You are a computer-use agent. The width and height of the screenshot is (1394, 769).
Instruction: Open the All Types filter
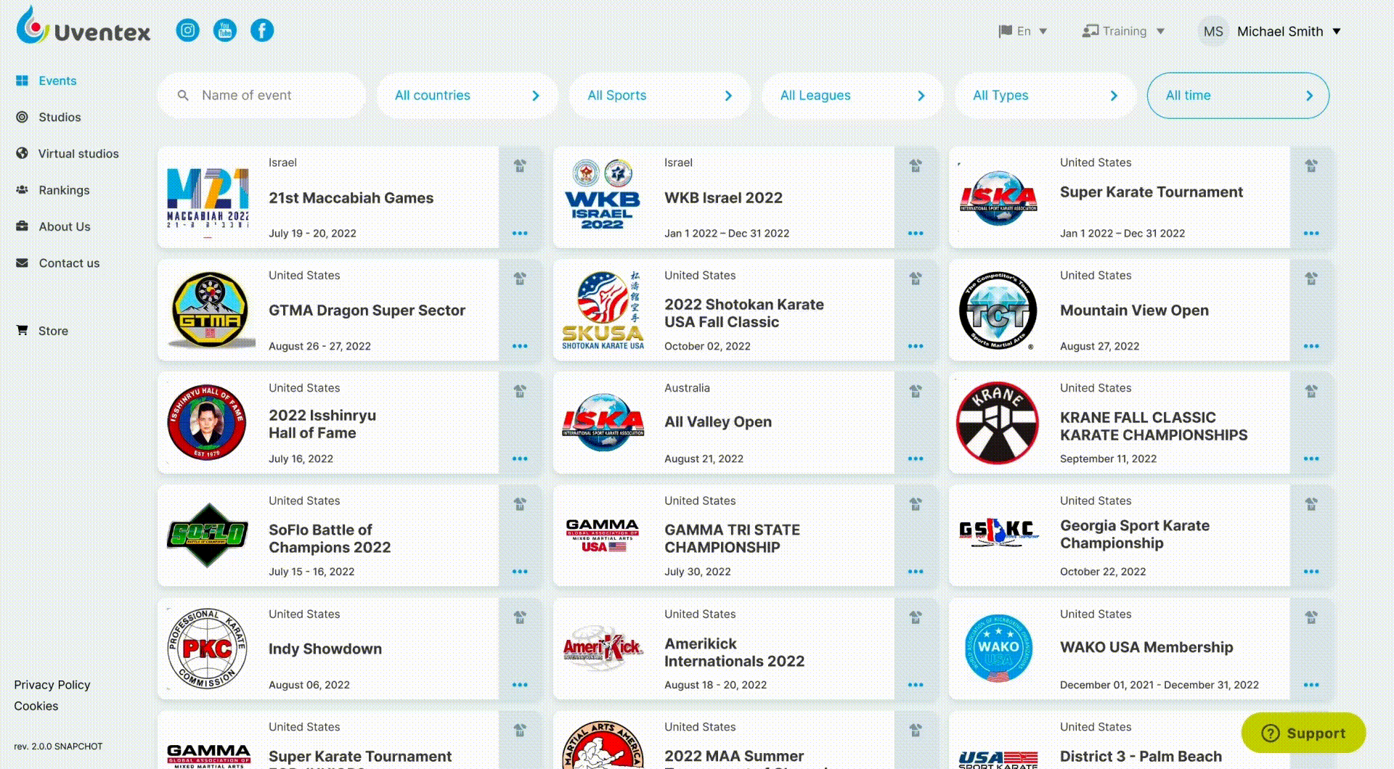click(1045, 95)
